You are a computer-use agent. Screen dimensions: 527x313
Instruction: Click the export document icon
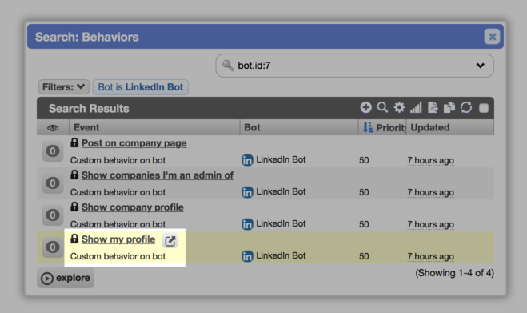point(433,108)
